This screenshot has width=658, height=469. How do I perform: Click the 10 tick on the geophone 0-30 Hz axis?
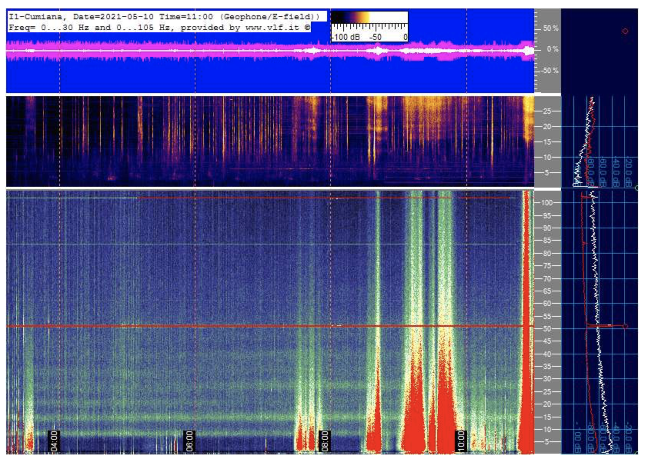tap(546, 157)
